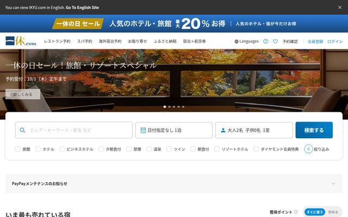
Task: Open レストラン予約 menu item
Action: (57, 41)
